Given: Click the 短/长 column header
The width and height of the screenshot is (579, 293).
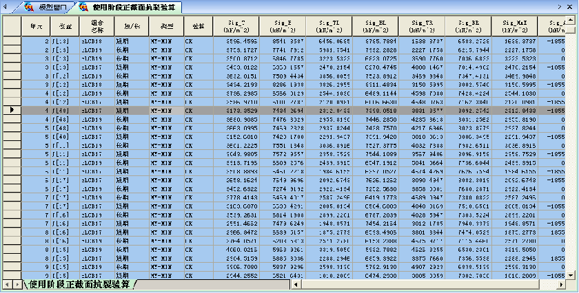Looking at the screenshot, I should click(132, 26).
